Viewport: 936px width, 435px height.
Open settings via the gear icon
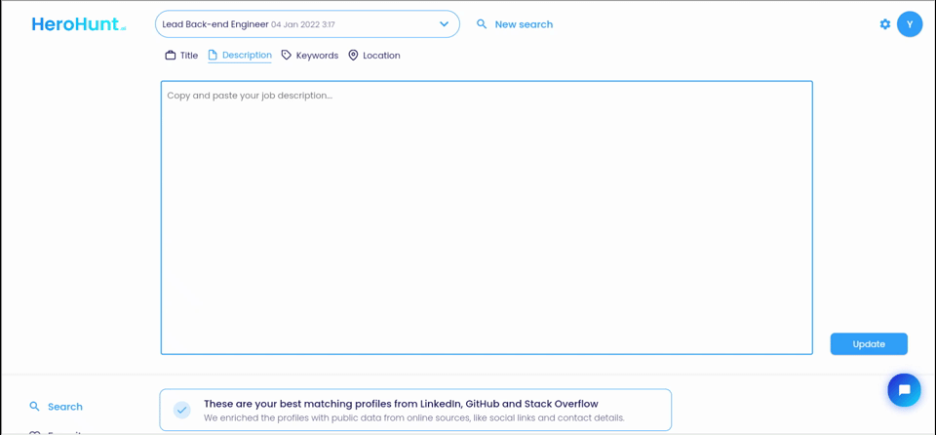point(885,24)
